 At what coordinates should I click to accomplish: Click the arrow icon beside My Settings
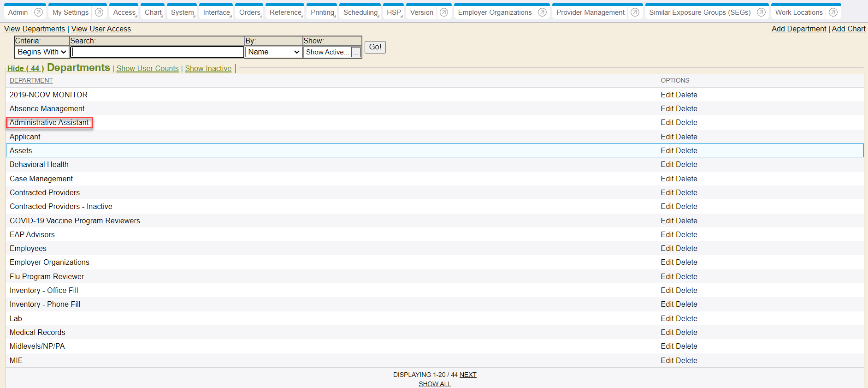(99, 12)
